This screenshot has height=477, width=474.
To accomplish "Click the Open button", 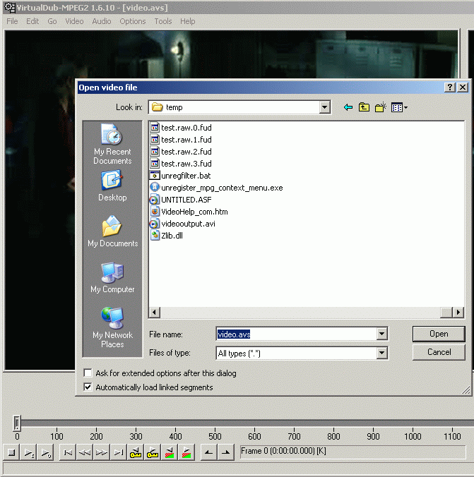I will coord(439,334).
